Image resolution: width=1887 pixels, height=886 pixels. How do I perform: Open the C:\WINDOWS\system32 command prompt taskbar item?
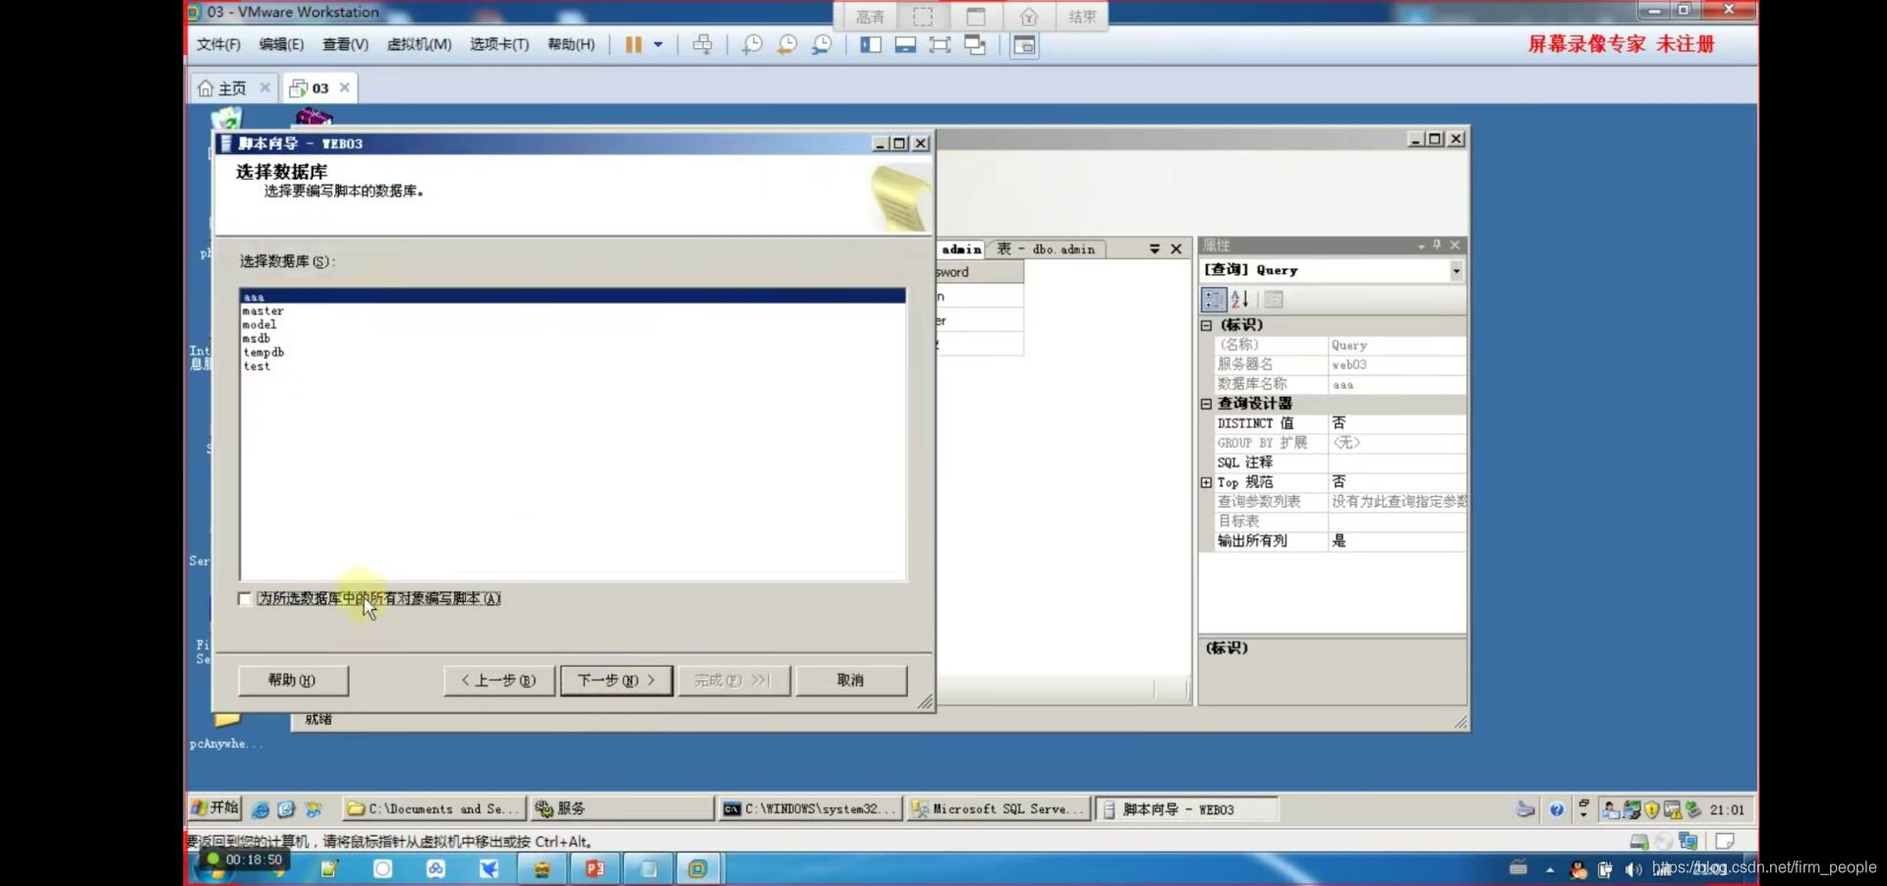pyautogui.click(x=811, y=809)
